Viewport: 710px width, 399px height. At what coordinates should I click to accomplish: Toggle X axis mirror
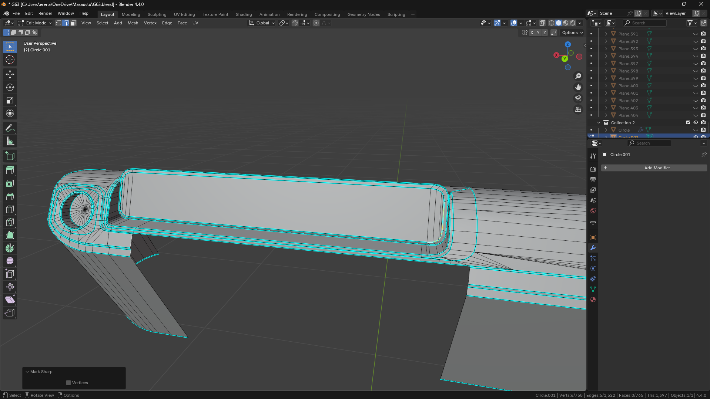[532, 33]
